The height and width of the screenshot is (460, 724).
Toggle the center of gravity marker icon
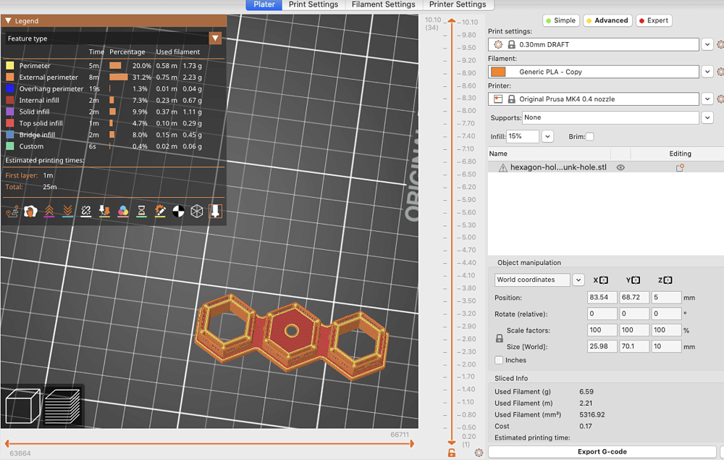[179, 212]
